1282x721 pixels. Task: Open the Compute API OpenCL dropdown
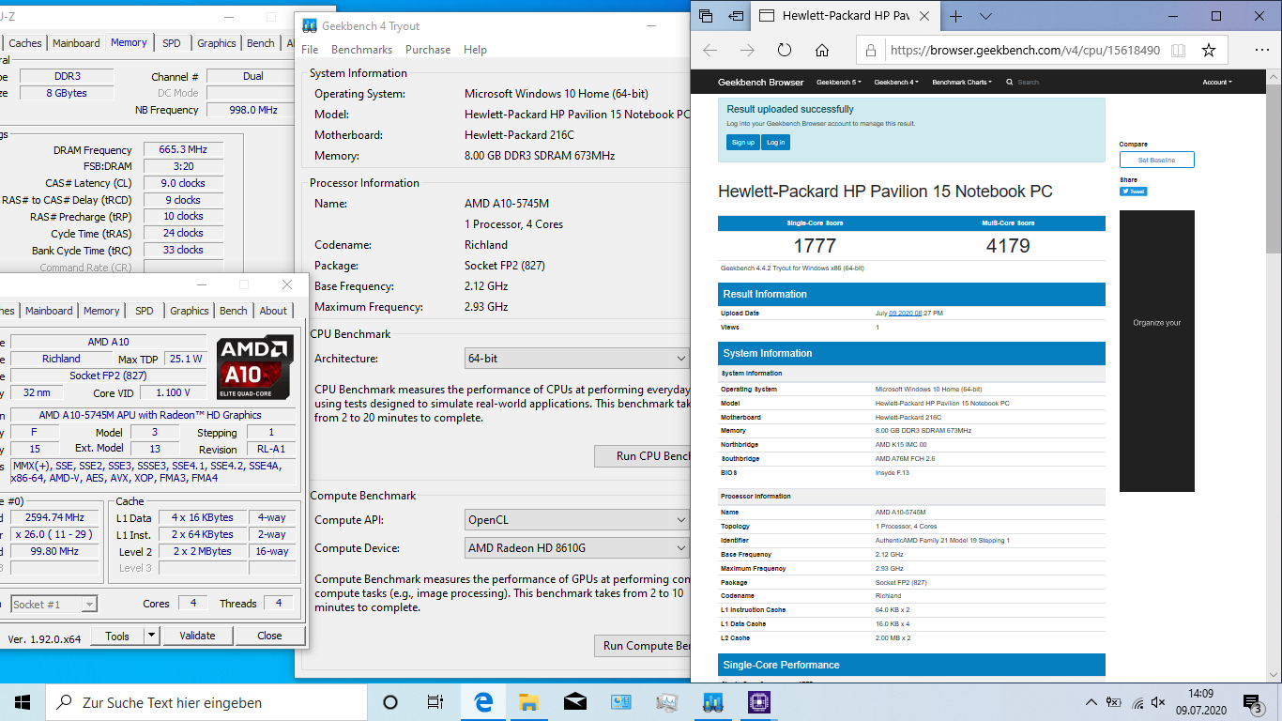(577, 520)
